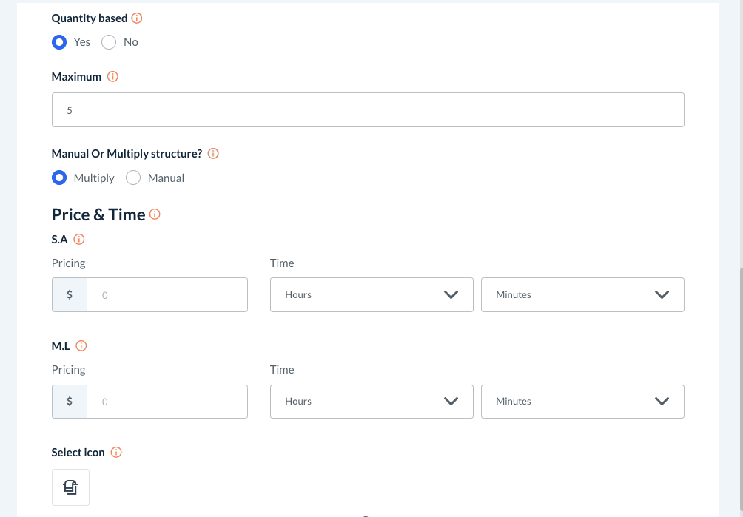The image size is (743, 517).
Task: Select No for Quantity based
Action: tap(109, 42)
